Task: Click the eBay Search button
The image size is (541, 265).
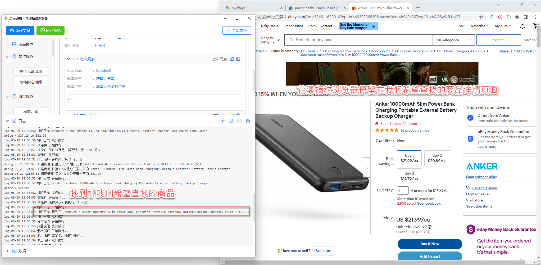Action: pyautogui.click(x=498, y=40)
